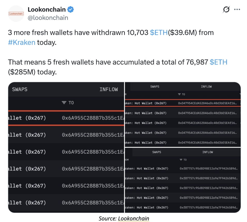This screenshot has height=222, width=247.
Task: Click the TO filter icon in left image
Action: click(64, 103)
